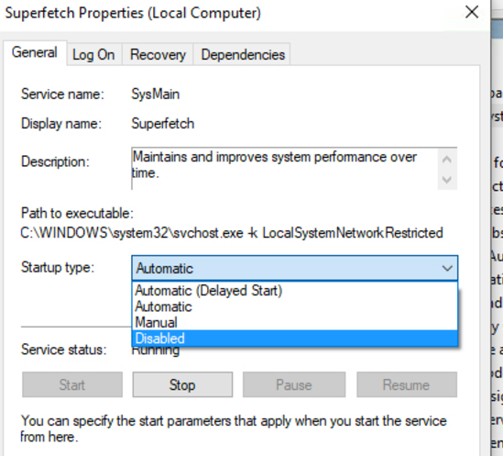503x456 pixels.
Task: Click the Pause service button
Action: [x=294, y=384]
